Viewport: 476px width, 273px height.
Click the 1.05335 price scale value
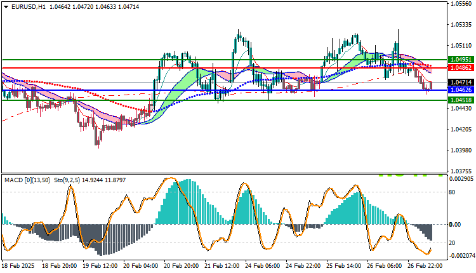coord(461,25)
